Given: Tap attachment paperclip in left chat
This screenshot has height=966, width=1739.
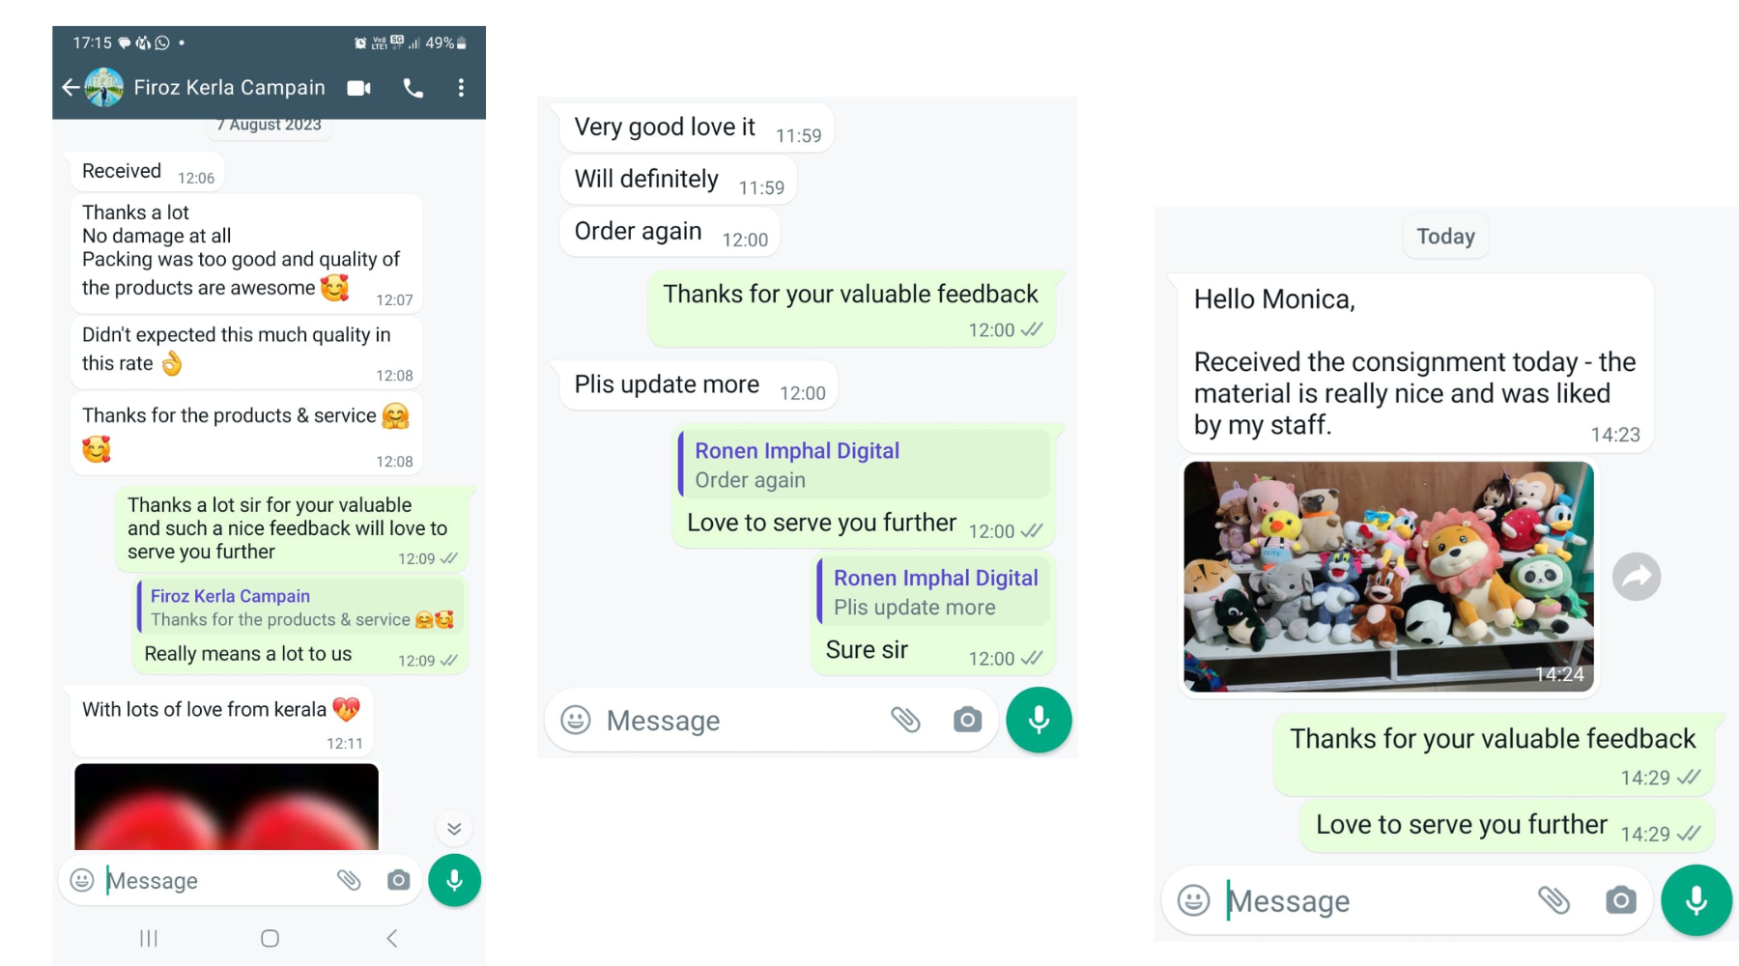Looking at the screenshot, I should click(x=349, y=880).
